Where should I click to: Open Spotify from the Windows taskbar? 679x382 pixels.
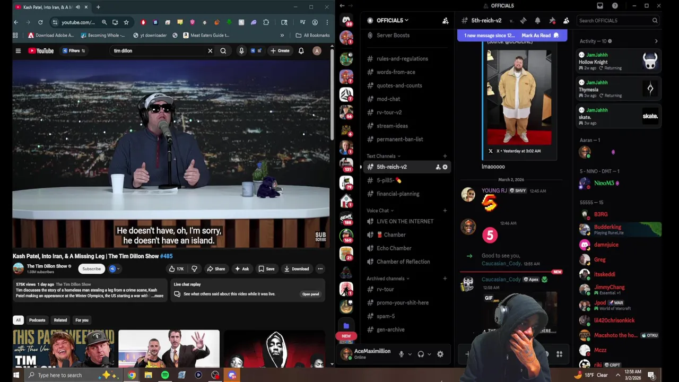point(165,375)
